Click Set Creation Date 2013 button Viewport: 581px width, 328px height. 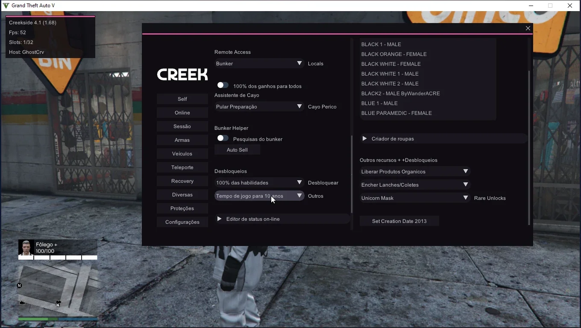click(399, 221)
